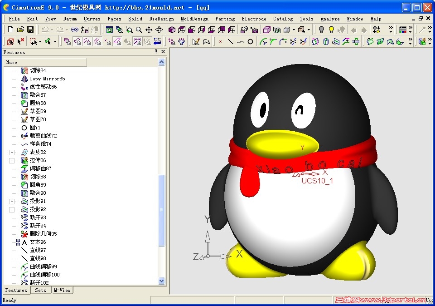The height and width of the screenshot is (306, 435).
Task: Switch to the solid isometric view cube
Action: click(x=172, y=30)
